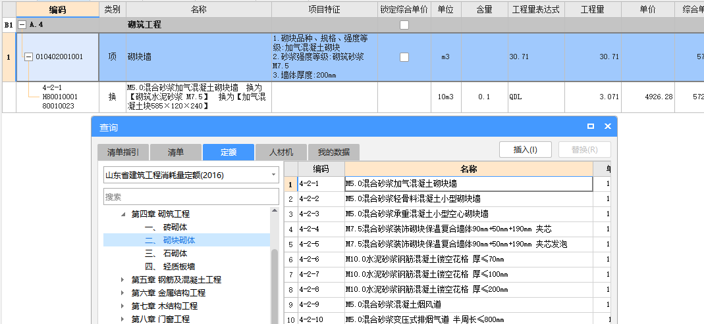This screenshot has width=704, height=324.
Task: Collapse the A.4 砌筑工程 section
Action: 22,25
